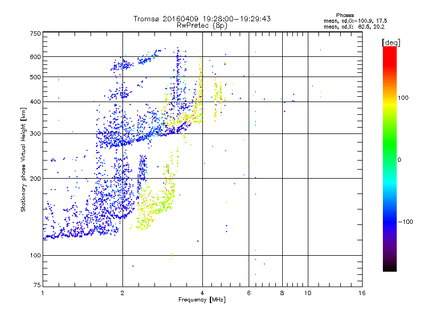The height and width of the screenshot is (319, 426).
Task: Click the 'RwPretec (8p)' subtitle
Action: [202, 26]
